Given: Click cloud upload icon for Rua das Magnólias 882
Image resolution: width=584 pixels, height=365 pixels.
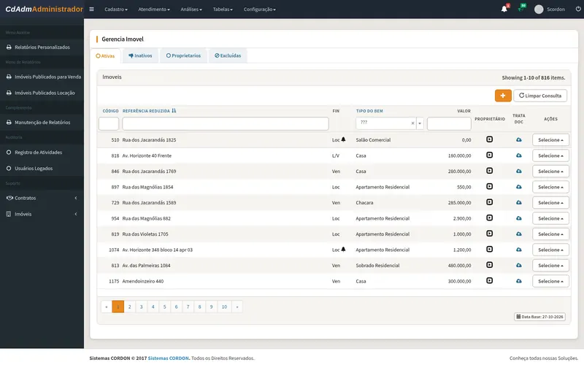Looking at the screenshot, I should click(x=519, y=218).
